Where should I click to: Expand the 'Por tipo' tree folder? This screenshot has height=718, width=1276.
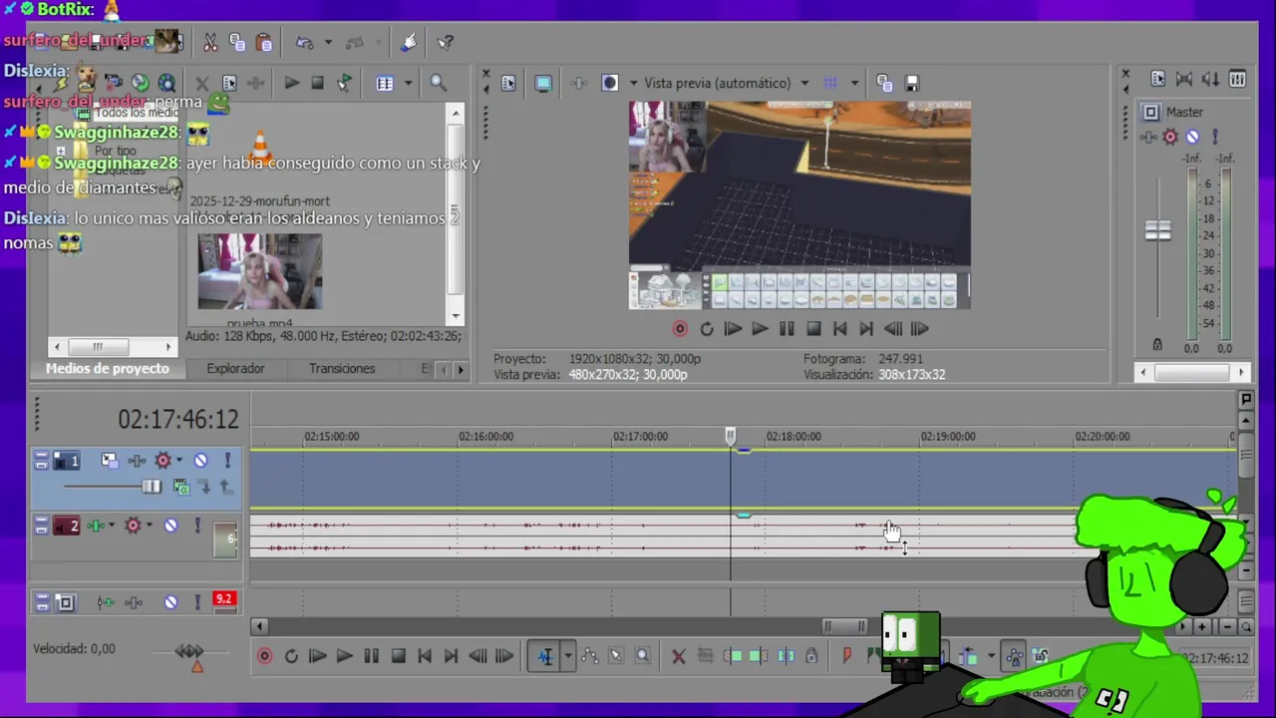[x=61, y=152]
